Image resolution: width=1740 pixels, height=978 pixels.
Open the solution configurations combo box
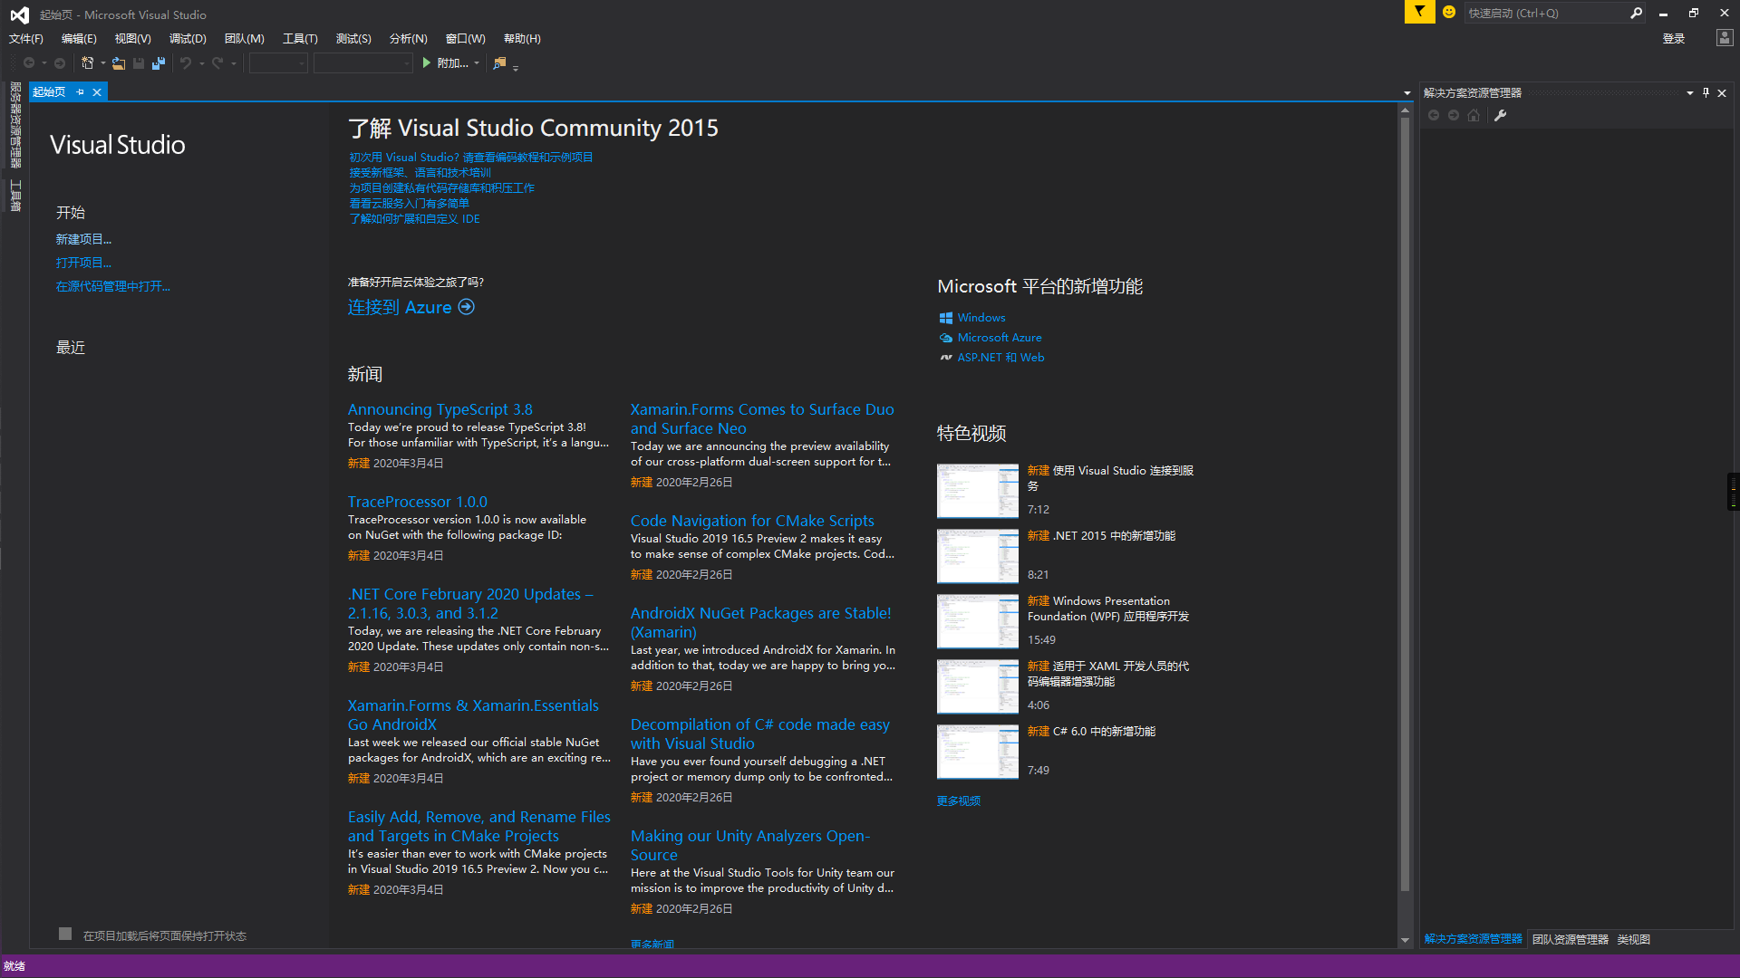coord(278,63)
